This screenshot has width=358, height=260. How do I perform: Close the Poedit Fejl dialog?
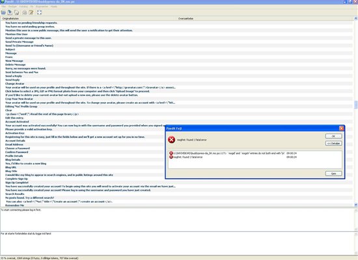341,128
